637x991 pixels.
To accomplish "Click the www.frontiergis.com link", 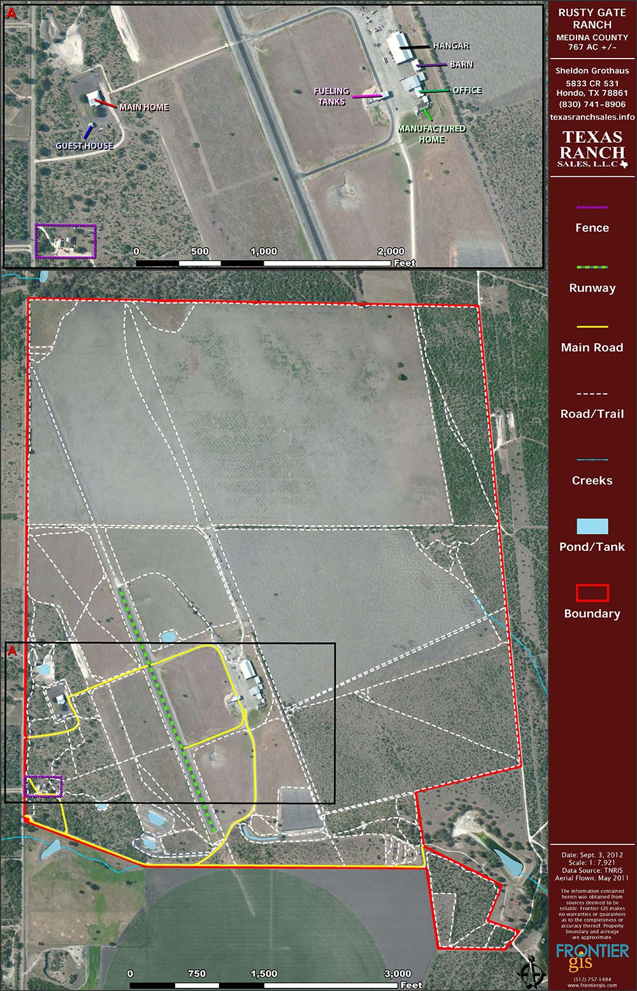I will click(x=592, y=985).
